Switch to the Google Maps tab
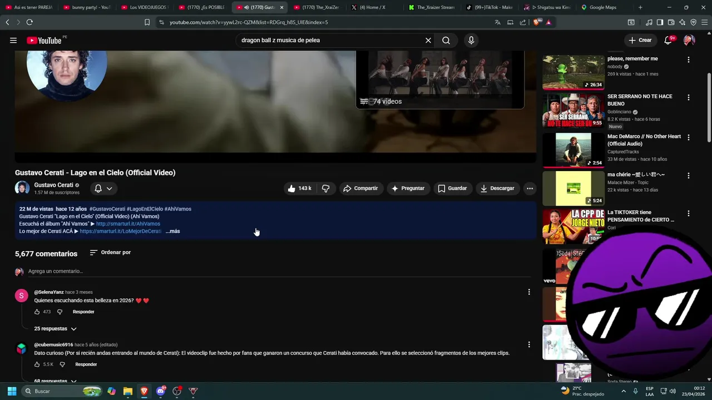 click(604, 7)
